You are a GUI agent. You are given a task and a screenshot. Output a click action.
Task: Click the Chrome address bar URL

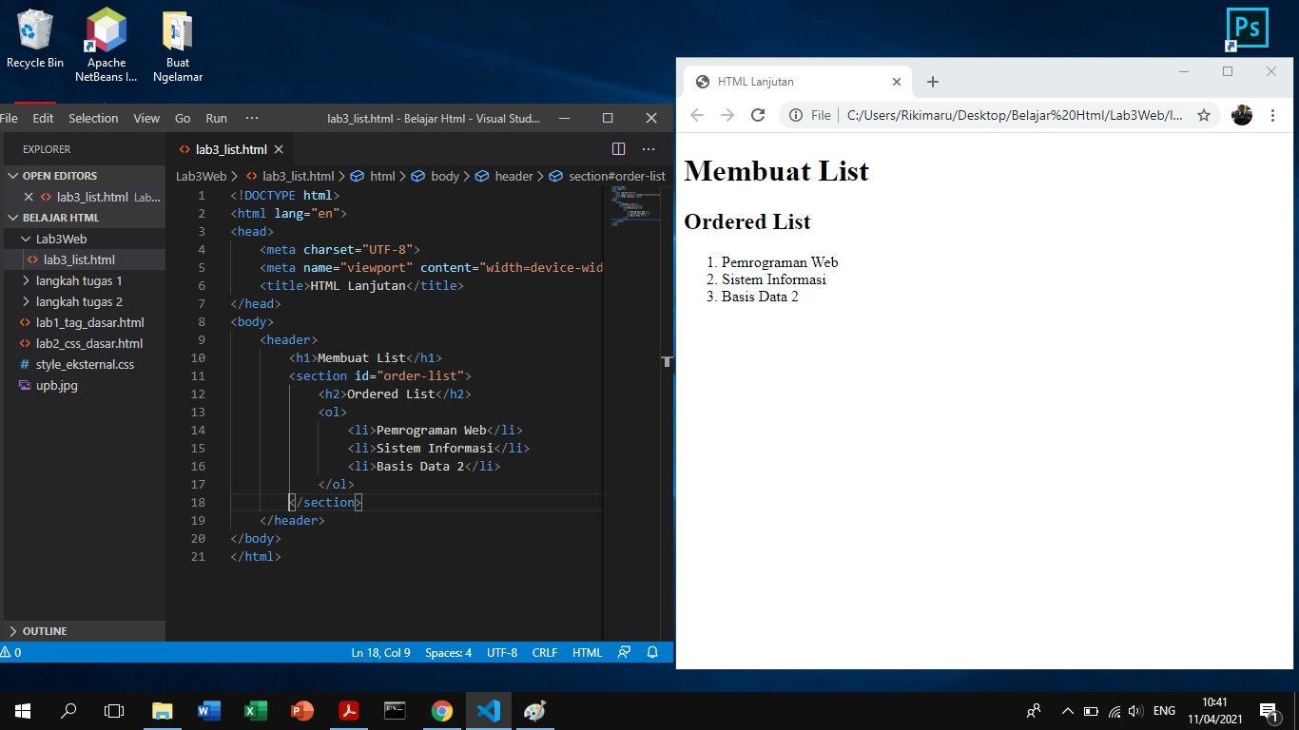pyautogui.click(x=1015, y=115)
